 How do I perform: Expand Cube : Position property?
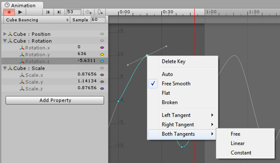pos(5,34)
